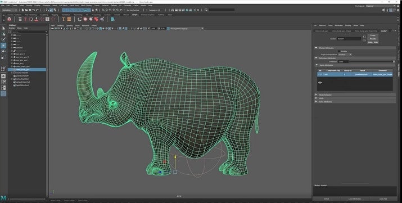The height and width of the screenshot is (203, 402).
Task: Click the lock selection icon in status line
Action: click(x=93, y=10)
